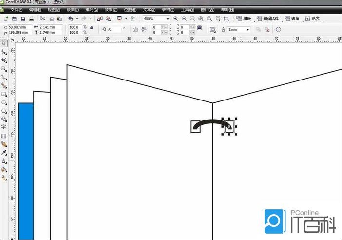This screenshot has width=342, height=240.
Task: Click the rotation angle field
Action: (114, 29)
